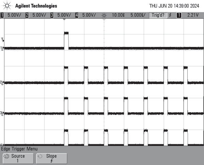
Task: Select channel 4 number badge in status bar
Action: 77,15
